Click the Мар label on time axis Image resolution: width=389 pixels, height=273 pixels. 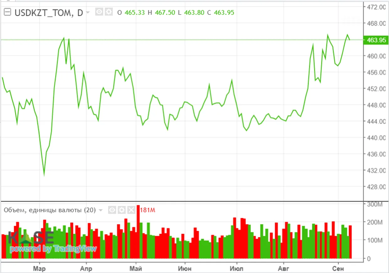[x=39, y=269]
